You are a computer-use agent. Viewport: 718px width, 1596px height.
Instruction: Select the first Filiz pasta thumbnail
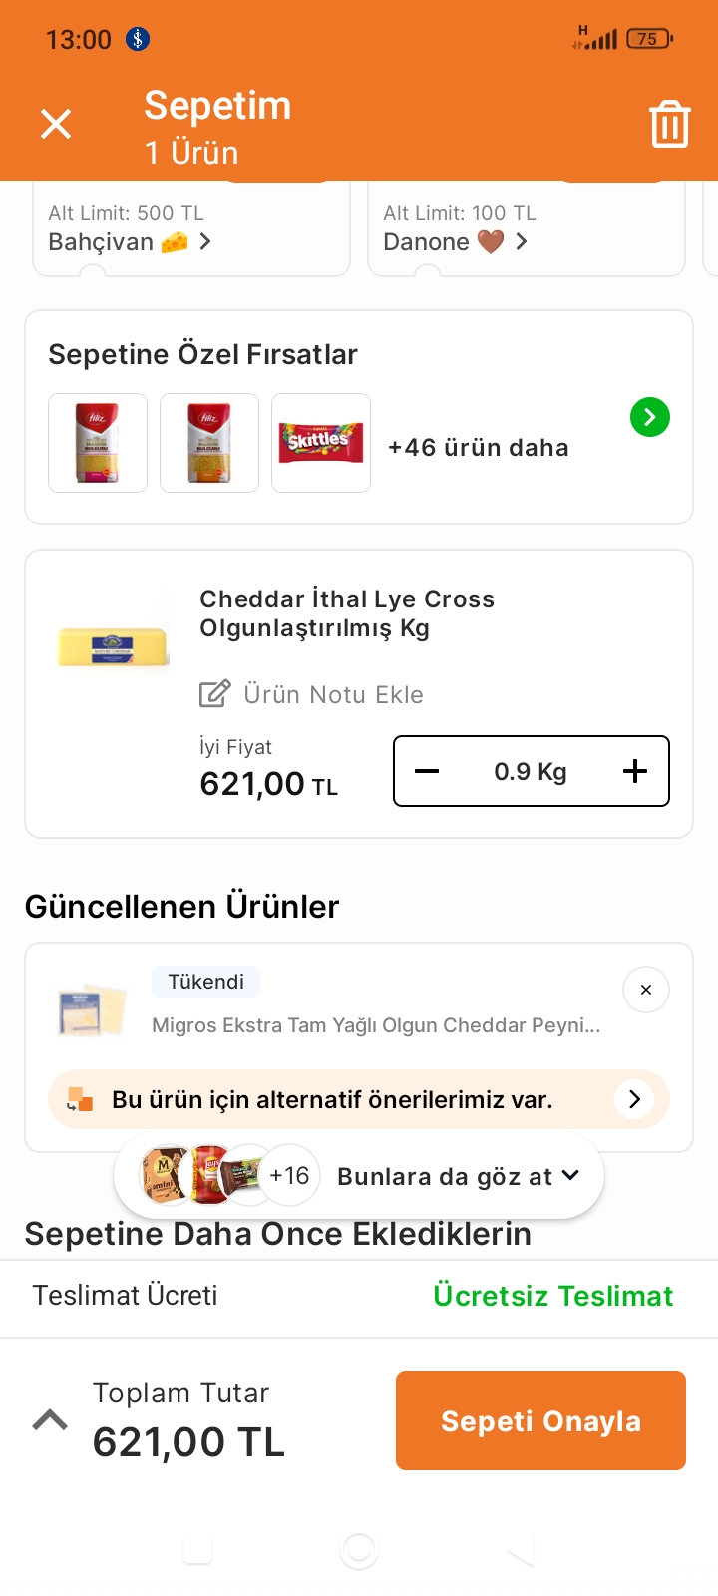pos(98,443)
